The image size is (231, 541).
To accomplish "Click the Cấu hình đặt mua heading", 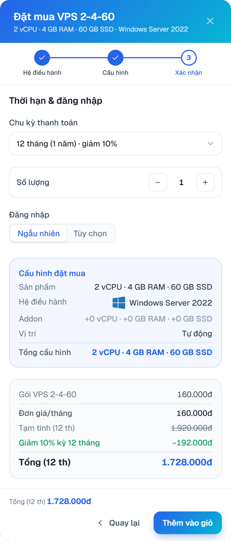I will tap(52, 273).
